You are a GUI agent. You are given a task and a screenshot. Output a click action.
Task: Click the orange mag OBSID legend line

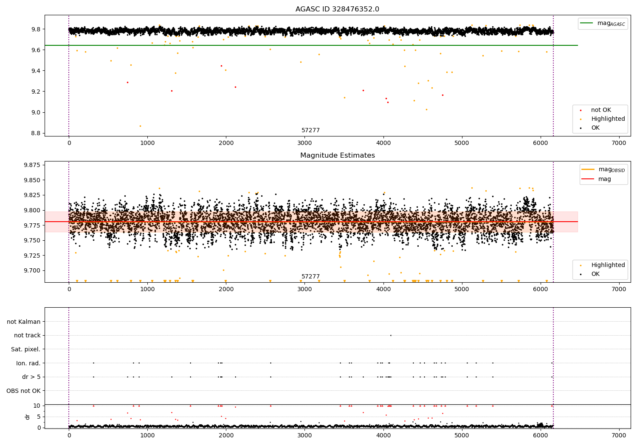tap(588, 169)
